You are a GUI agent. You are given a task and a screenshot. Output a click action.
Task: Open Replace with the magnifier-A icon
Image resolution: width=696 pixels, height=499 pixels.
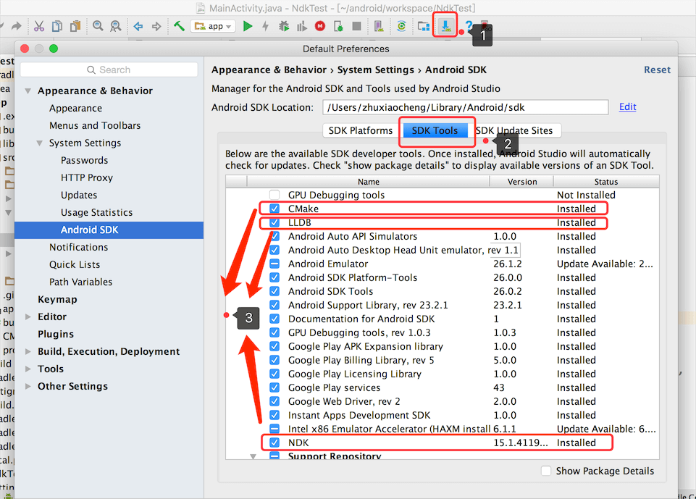coord(116,27)
